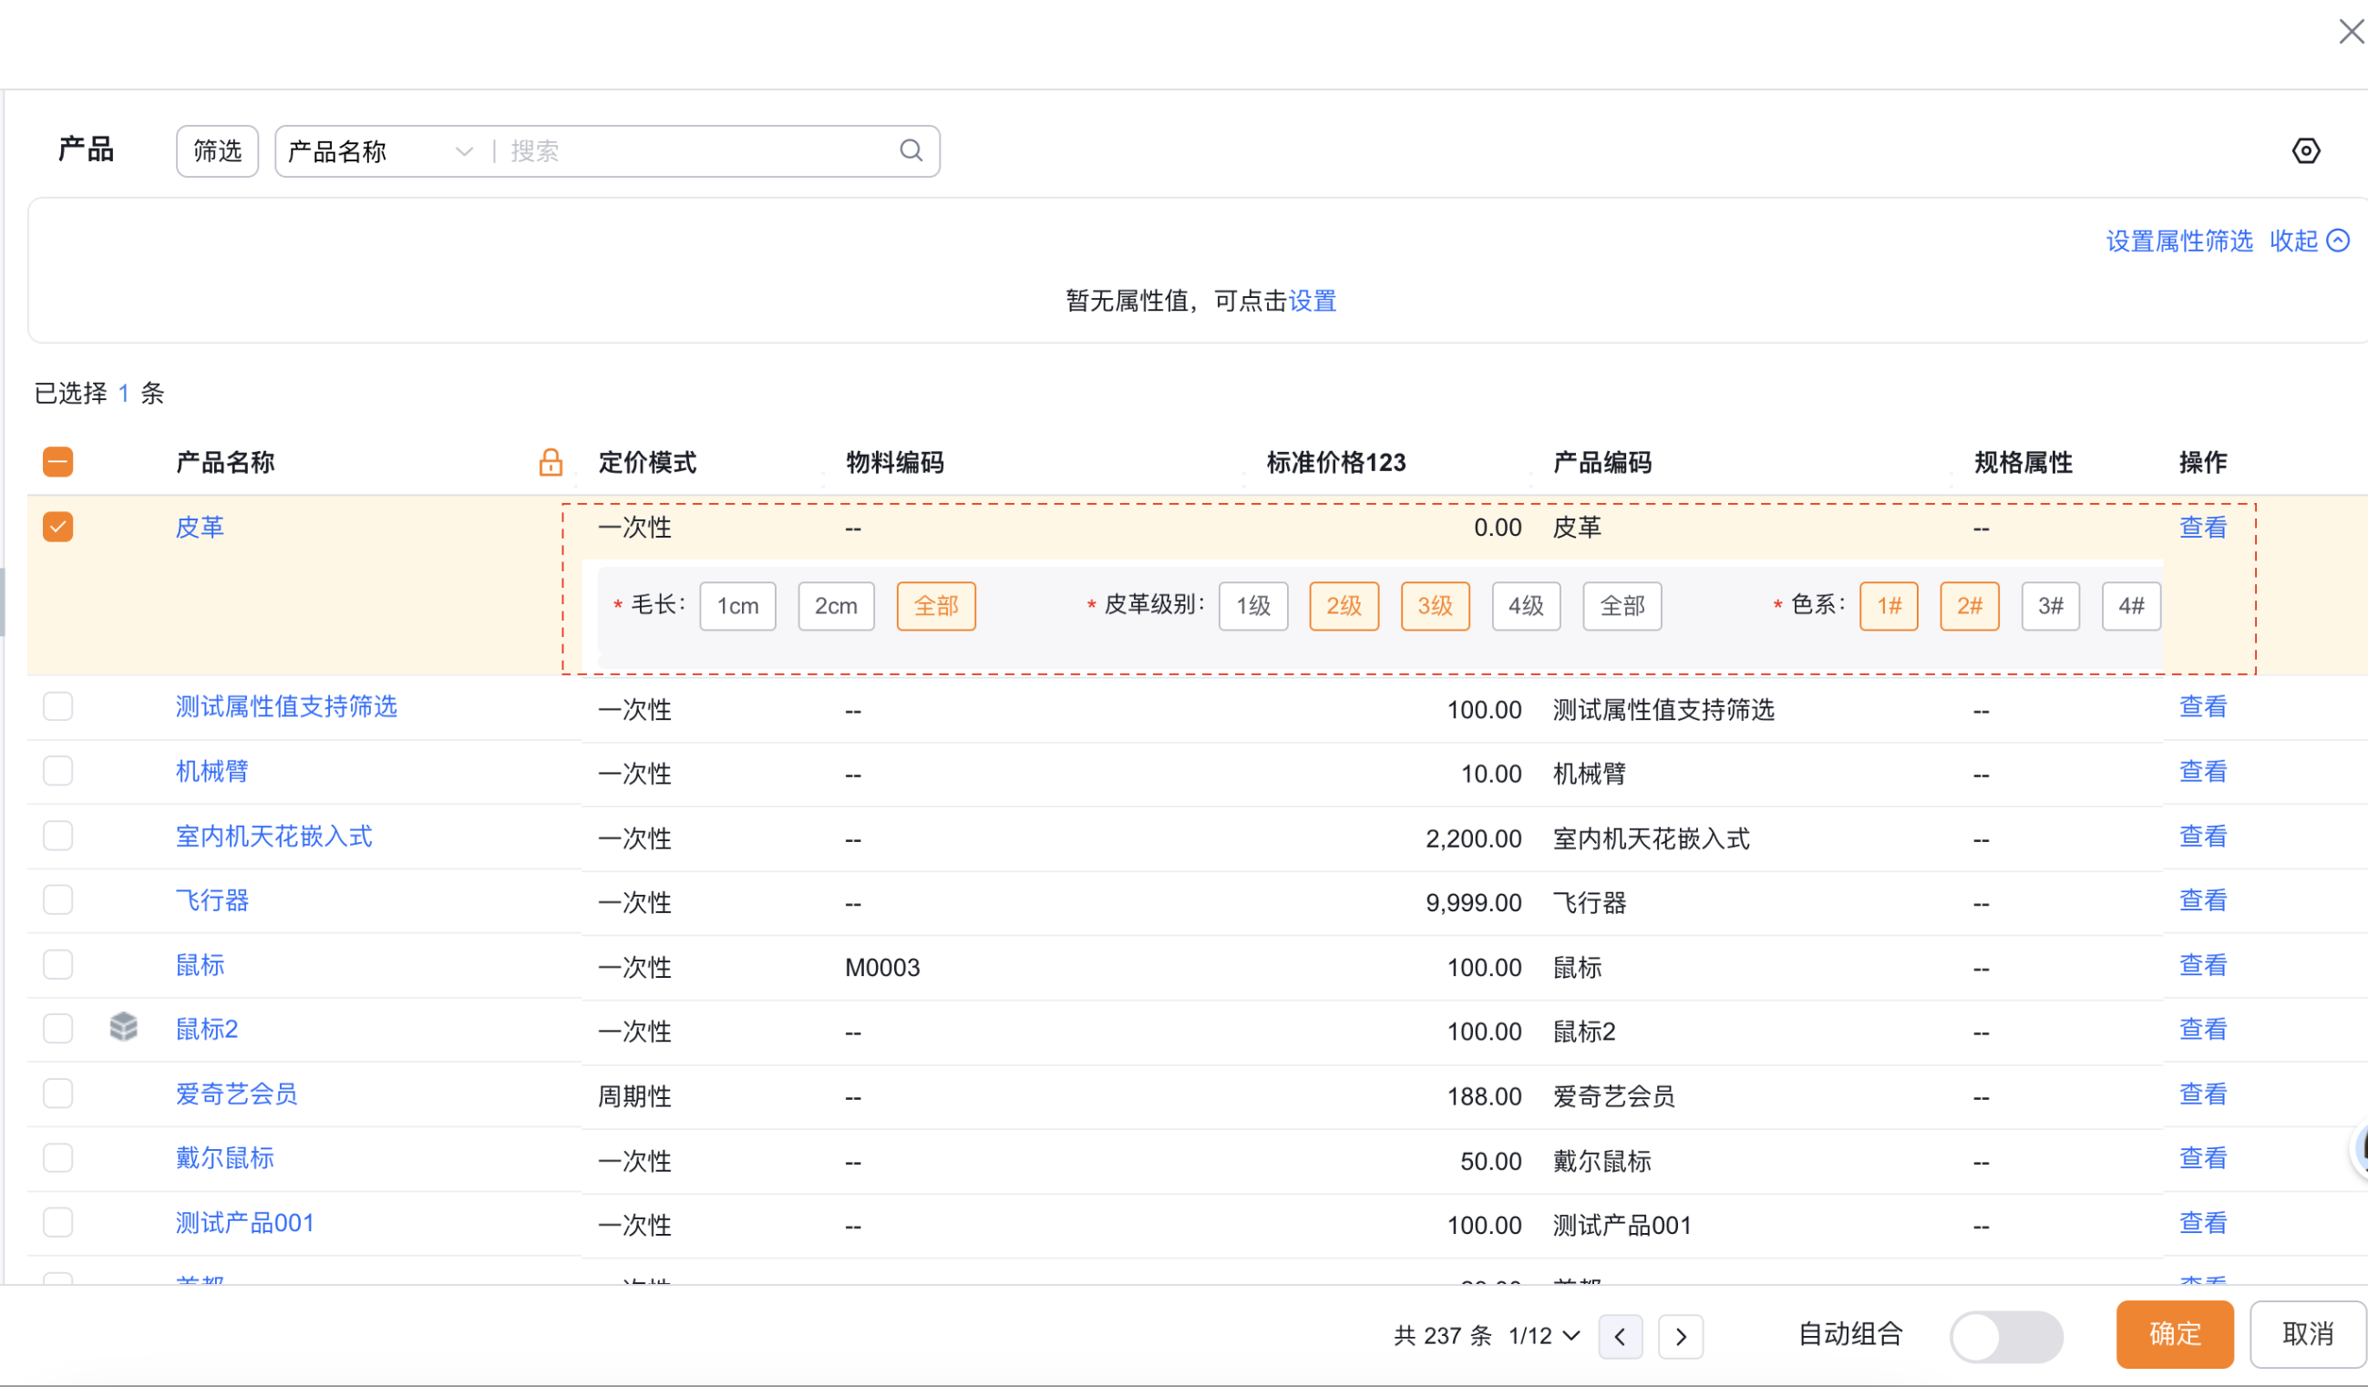This screenshot has width=2368, height=1387.
Task: Click the 设置 link in empty hint
Action: click(x=1312, y=301)
